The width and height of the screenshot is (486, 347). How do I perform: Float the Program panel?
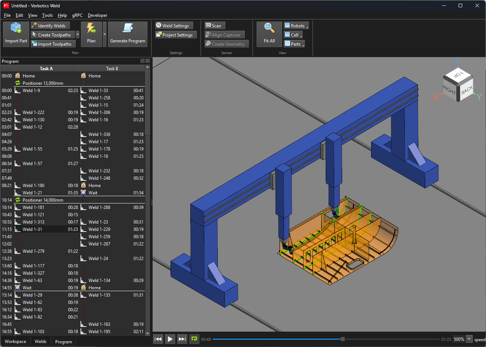point(142,61)
